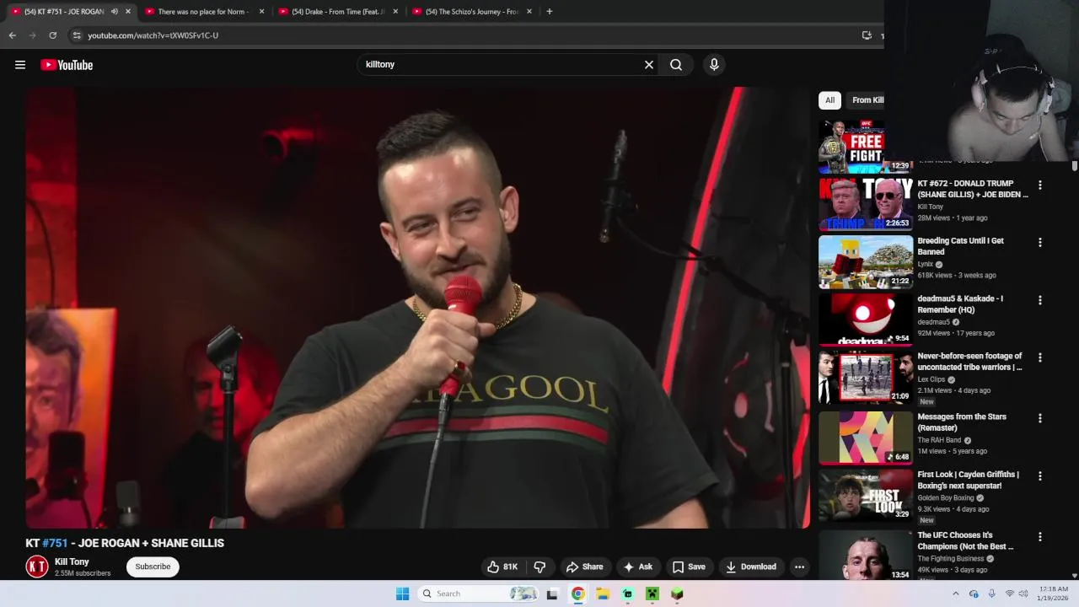Switch to Drake - From Time tab
This screenshot has height=607, width=1079.
[336, 12]
